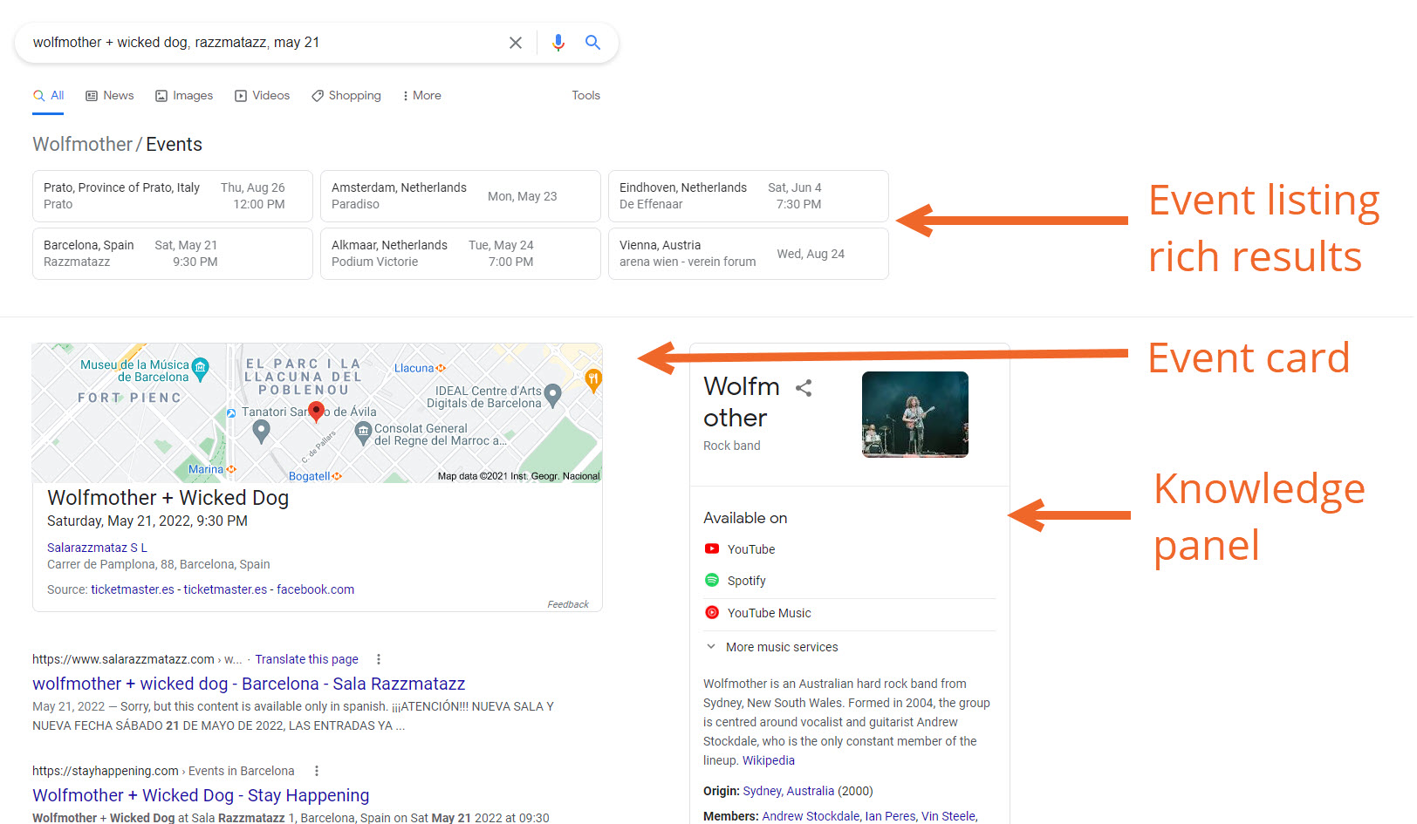Click Vin Steele member link
The image size is (1417, 824).
[948, 816]
